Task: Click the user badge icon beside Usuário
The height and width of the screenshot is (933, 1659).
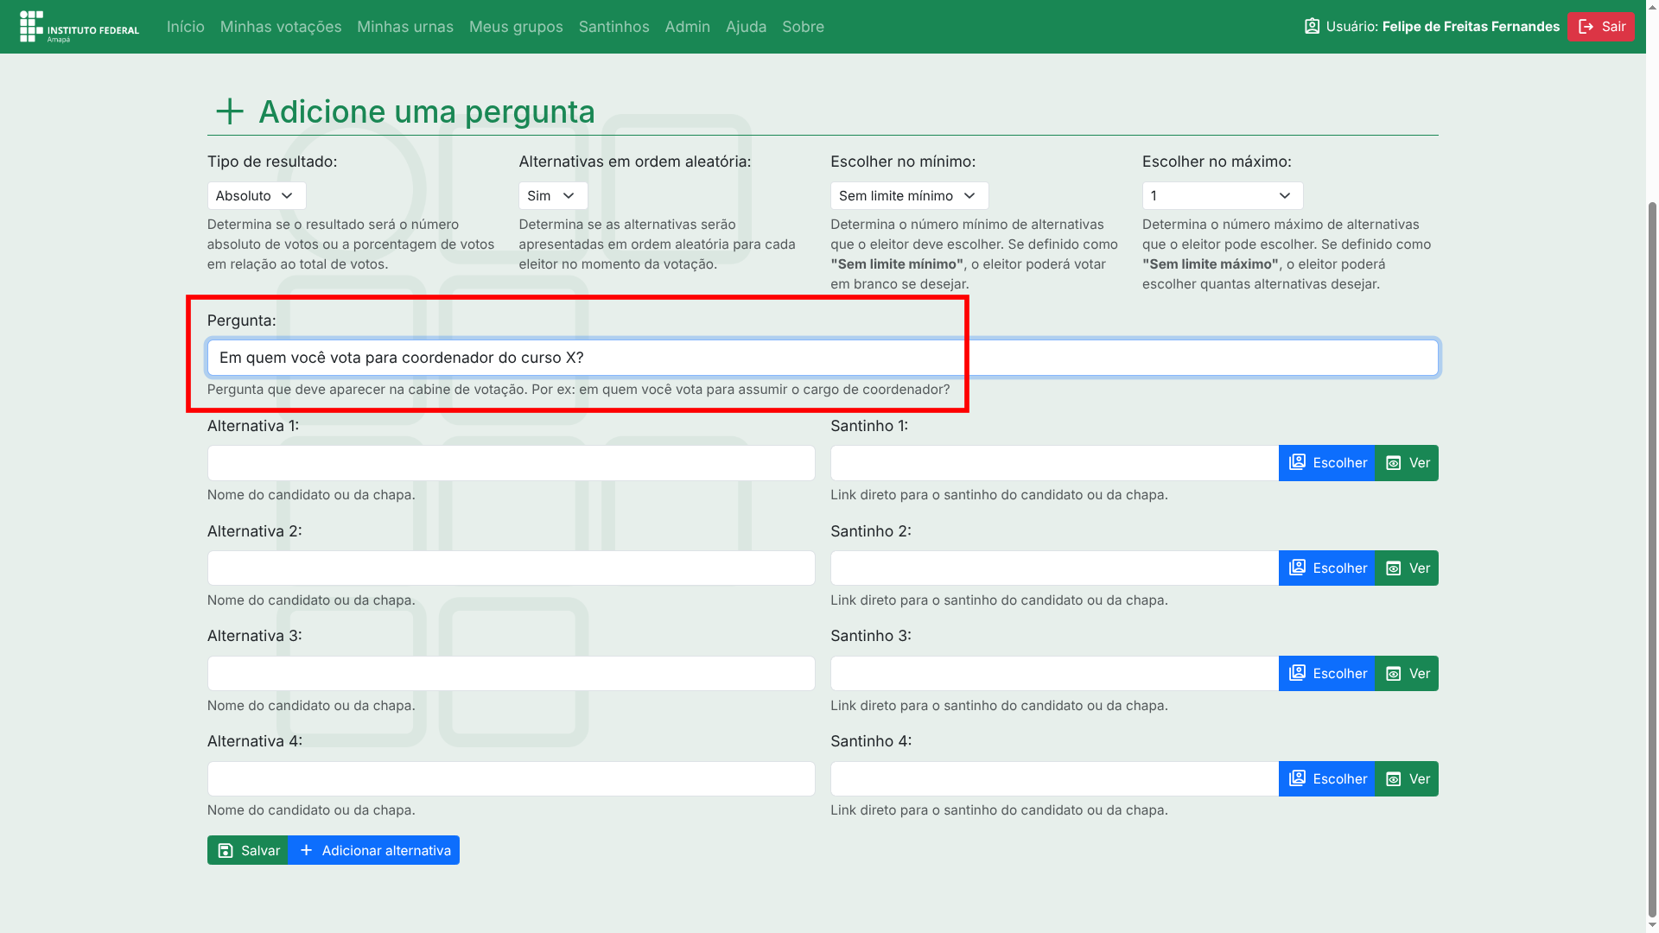Action: pos(1312,27)
